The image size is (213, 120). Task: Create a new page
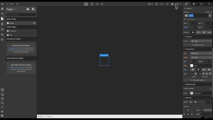pos(33,9)
